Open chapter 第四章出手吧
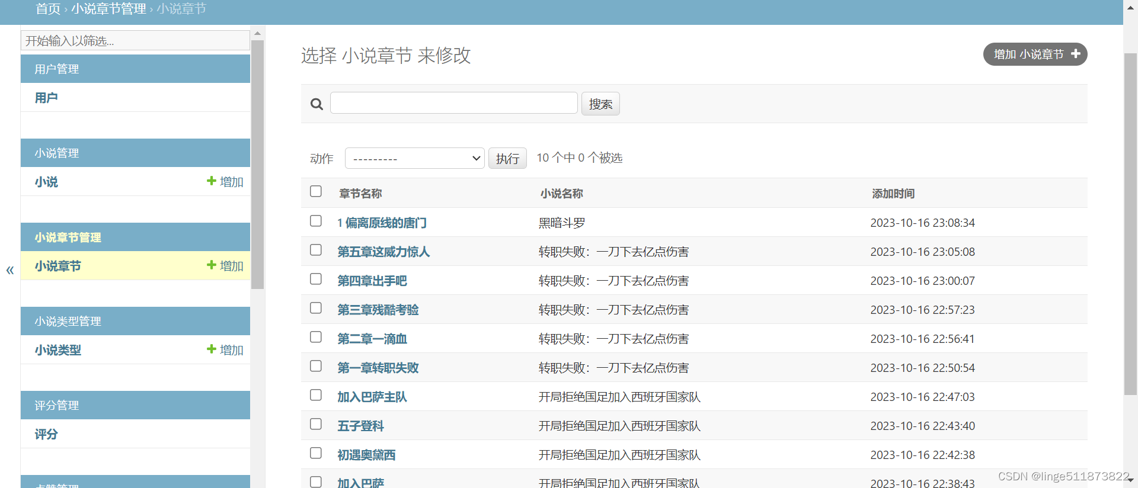 [x=372, y=281]
